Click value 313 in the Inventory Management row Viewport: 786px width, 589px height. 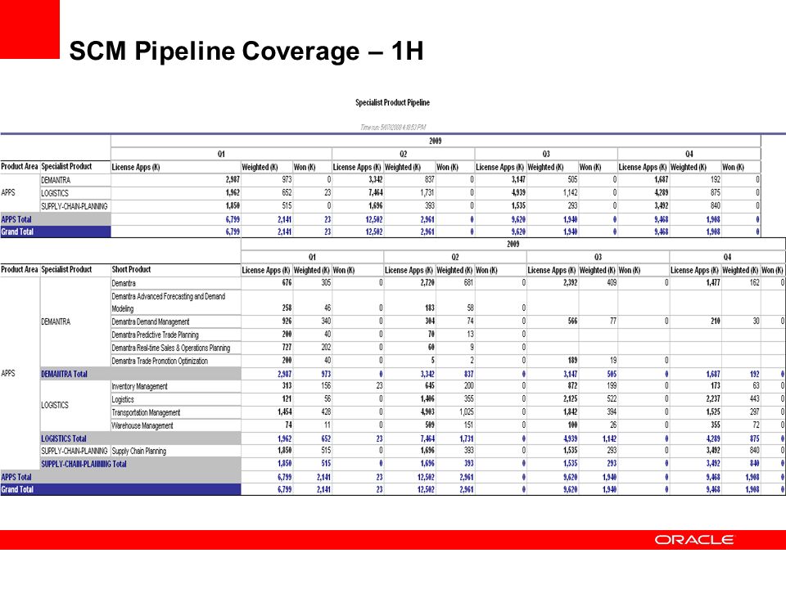(287, 385)
